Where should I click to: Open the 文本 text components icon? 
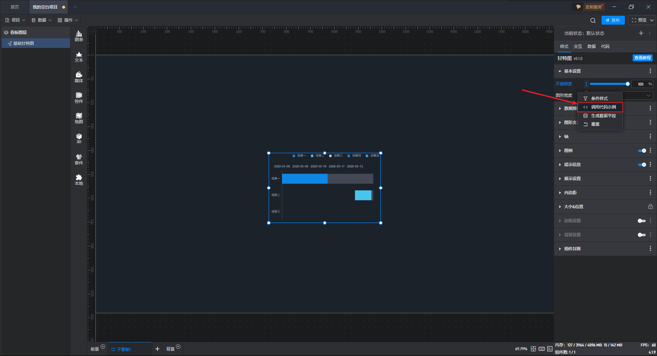pos(79,56)
